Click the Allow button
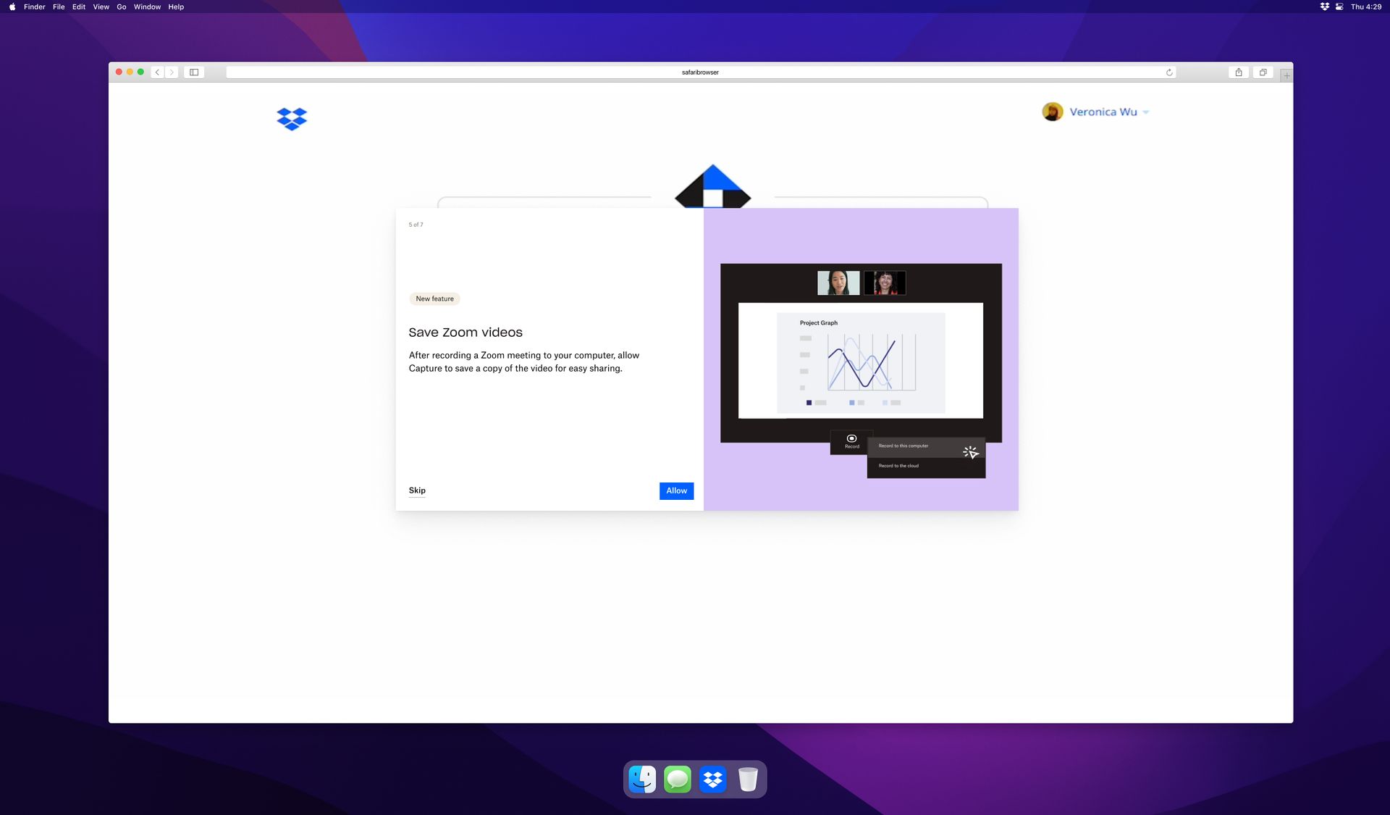This screenshot has width=1390, height=815. click(675, 490)
